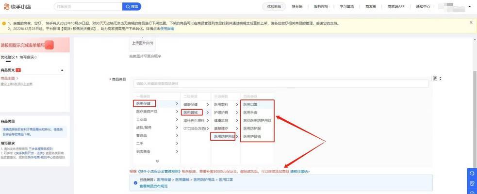Viewport: 477px width, 194px height.
Task: Open the 快分销 menu item
Action: 297,6
